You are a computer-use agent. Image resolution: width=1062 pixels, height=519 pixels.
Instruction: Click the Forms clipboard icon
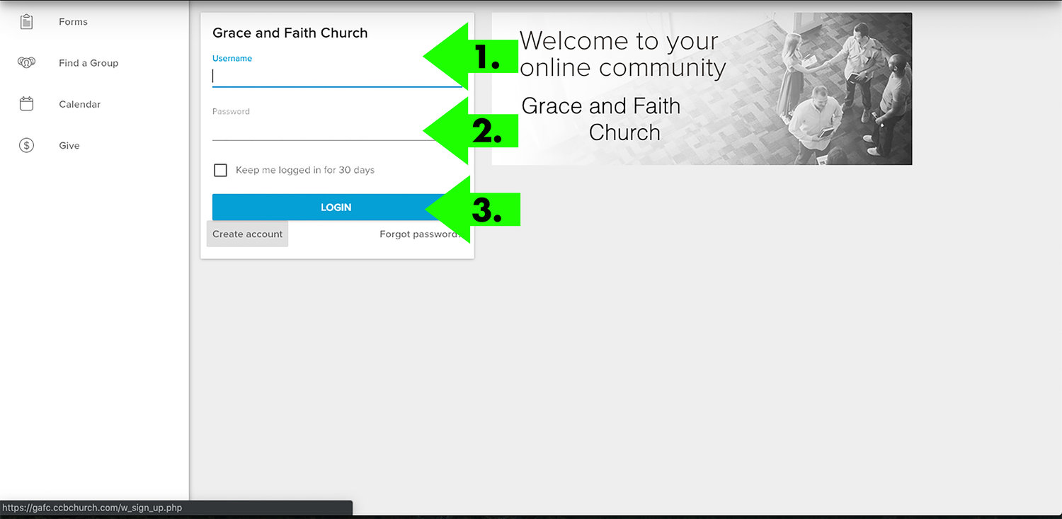[x=26, y=22]
